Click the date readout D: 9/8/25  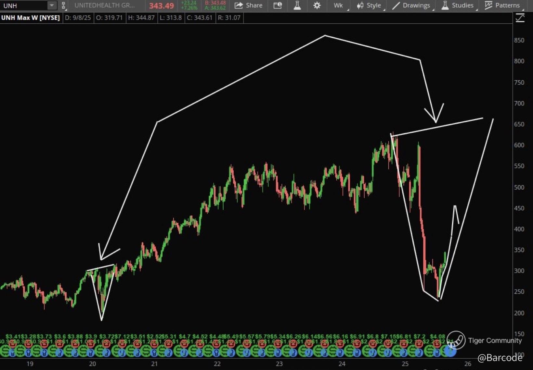pyautogui.click(x=78, y=18)
